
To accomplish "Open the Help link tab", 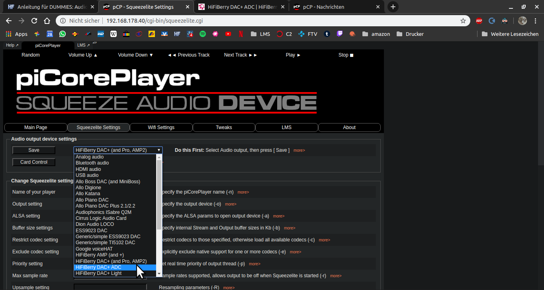I will tap(12, 45).
